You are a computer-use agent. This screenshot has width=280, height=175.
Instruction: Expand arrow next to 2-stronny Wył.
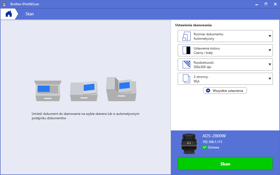[x=270, y=79]
